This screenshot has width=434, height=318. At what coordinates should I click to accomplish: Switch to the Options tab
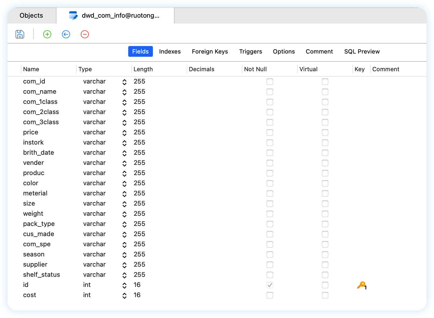coord(284,51)
